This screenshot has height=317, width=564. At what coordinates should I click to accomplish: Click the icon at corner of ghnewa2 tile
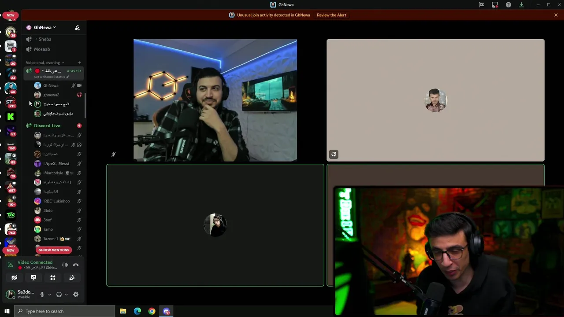334,154
